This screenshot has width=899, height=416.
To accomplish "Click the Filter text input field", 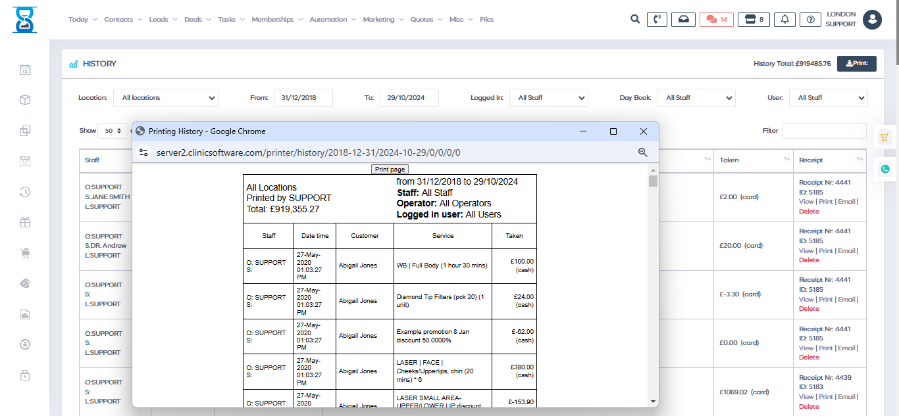I will coord(824,131).
